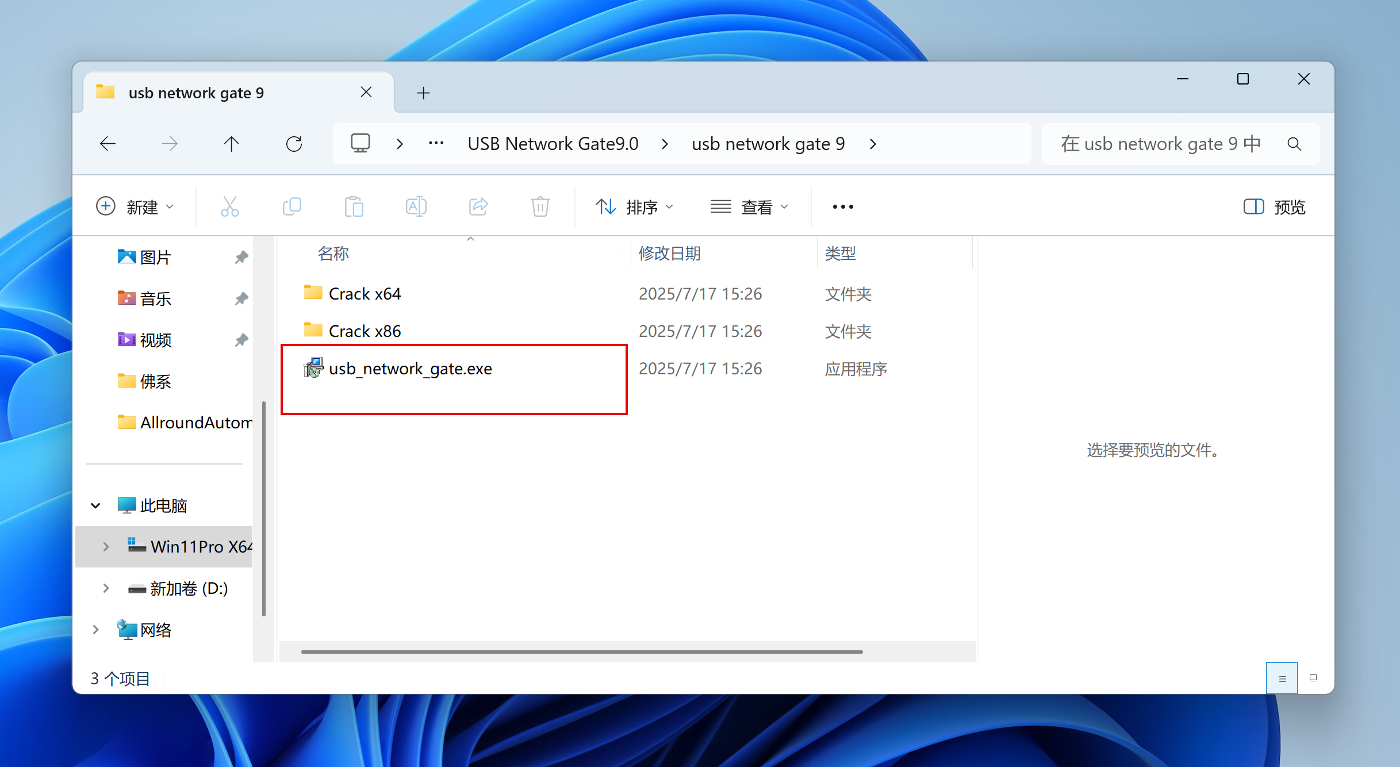Switch to large thumbnails view button
The width and height of the screenshot is (1400, 767).
click(1313, 678)
